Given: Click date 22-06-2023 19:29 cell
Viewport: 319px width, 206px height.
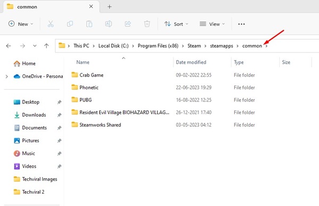Looking at the screenshot, I should [x=194, y=88].
